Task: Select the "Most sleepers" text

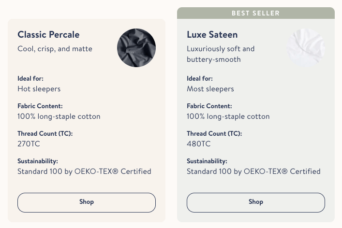Action: pos(210,89)
